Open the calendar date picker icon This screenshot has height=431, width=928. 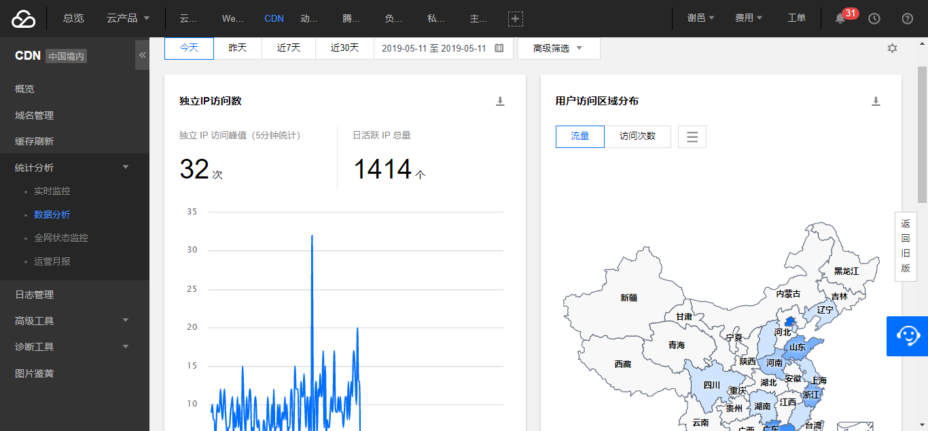499,48
